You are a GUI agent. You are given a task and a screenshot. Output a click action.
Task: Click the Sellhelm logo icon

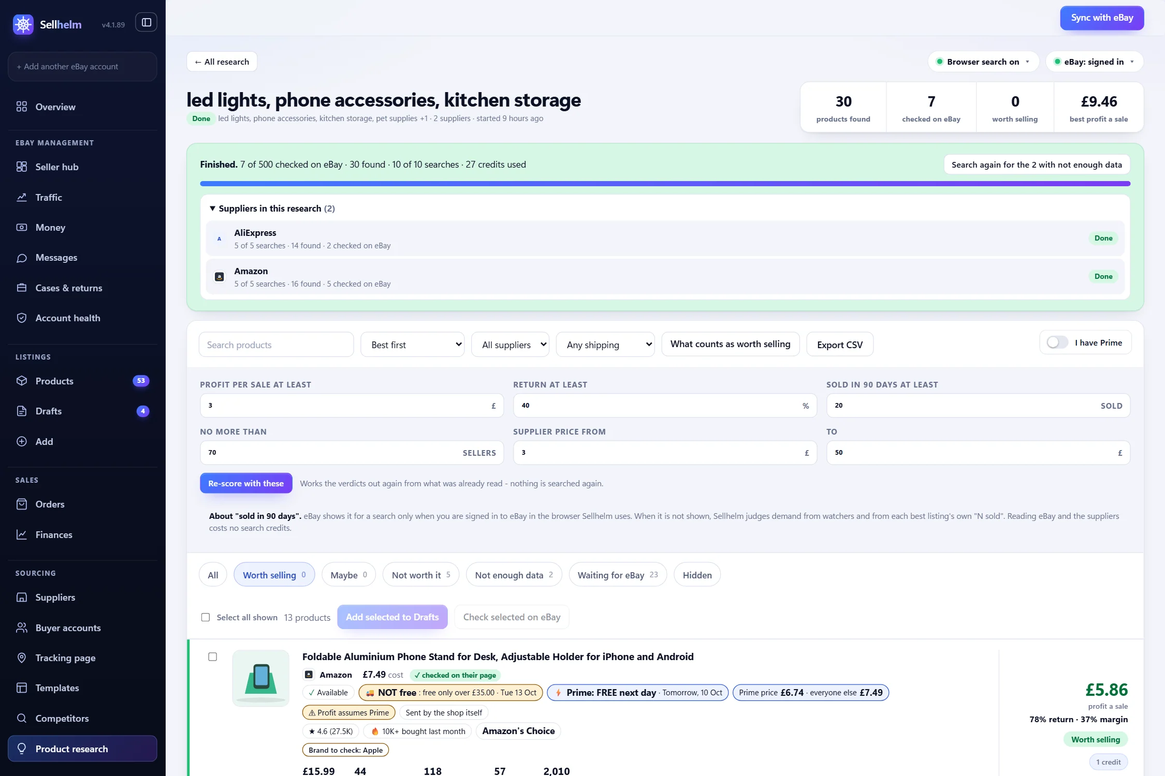(x=23, y=24)
